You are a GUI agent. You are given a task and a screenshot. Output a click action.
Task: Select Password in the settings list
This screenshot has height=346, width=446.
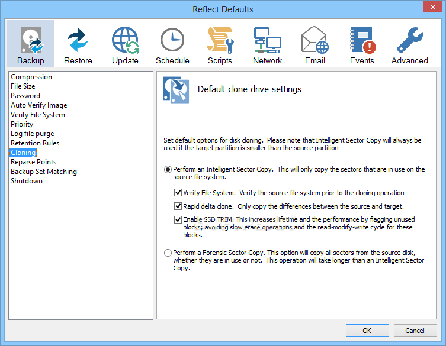25,96
